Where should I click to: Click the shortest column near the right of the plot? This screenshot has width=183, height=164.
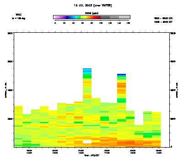coord(139,136)
